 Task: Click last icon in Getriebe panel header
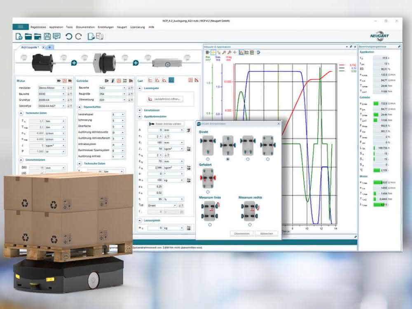(x=131, y=81)
